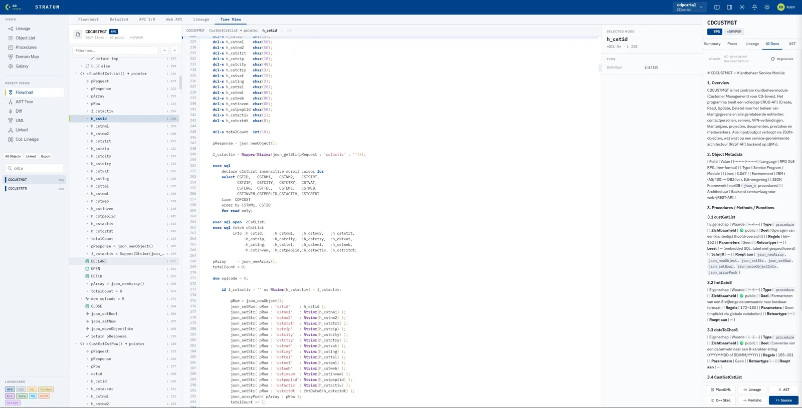Expand the dow sqlcode = 0 node
Screen dimensions: 802x408
click(82, 299)
